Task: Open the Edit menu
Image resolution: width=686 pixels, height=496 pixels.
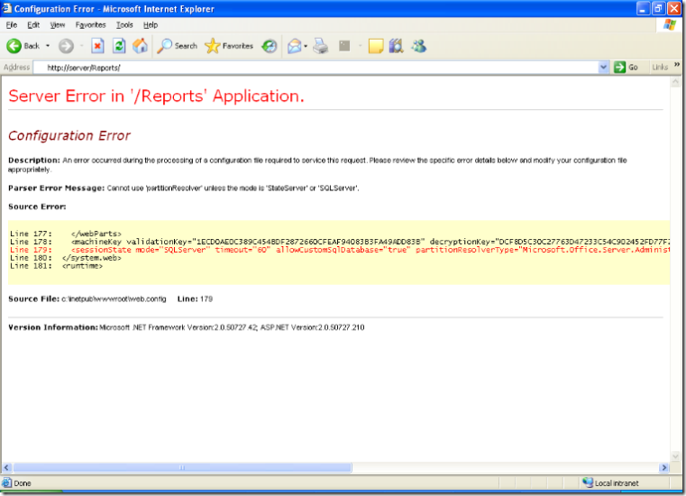Action: 33,25
